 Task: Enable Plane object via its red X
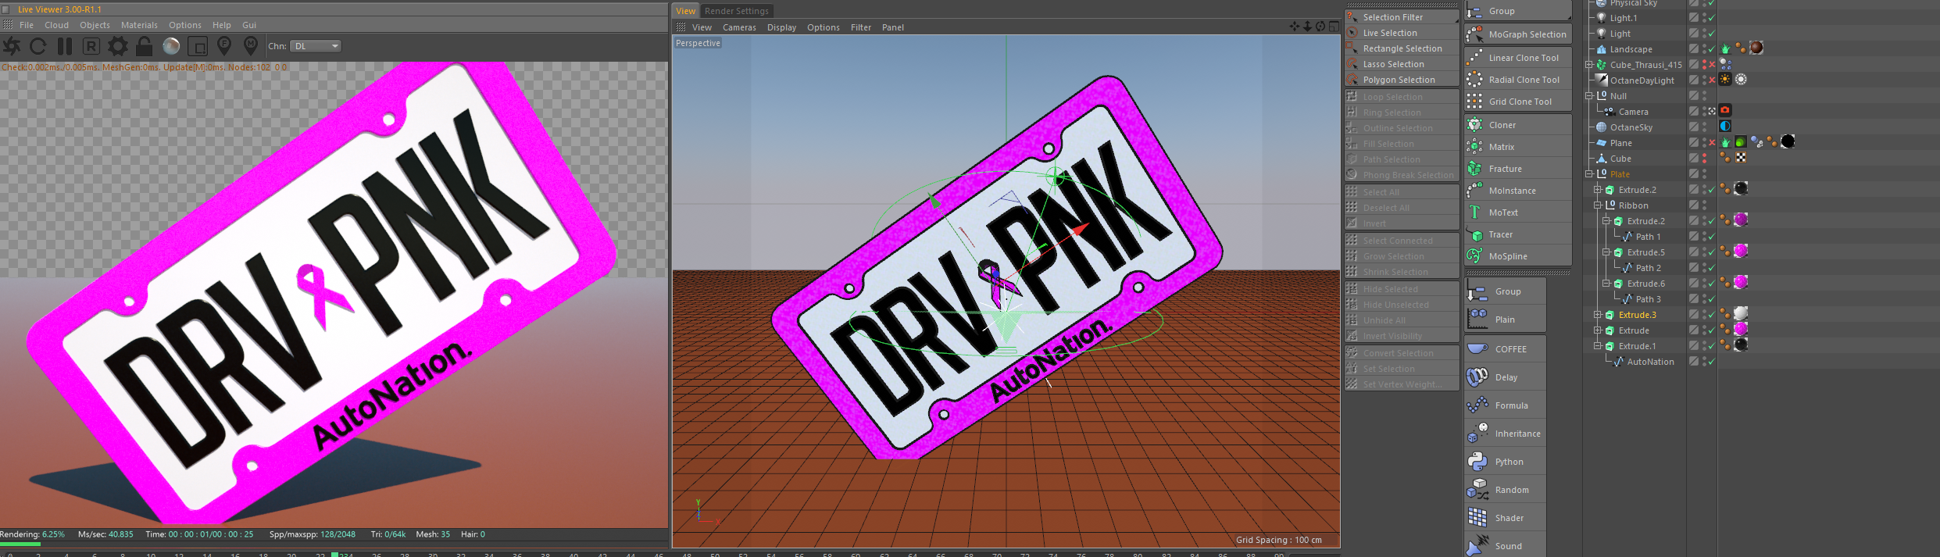[x=1711, y=143]
